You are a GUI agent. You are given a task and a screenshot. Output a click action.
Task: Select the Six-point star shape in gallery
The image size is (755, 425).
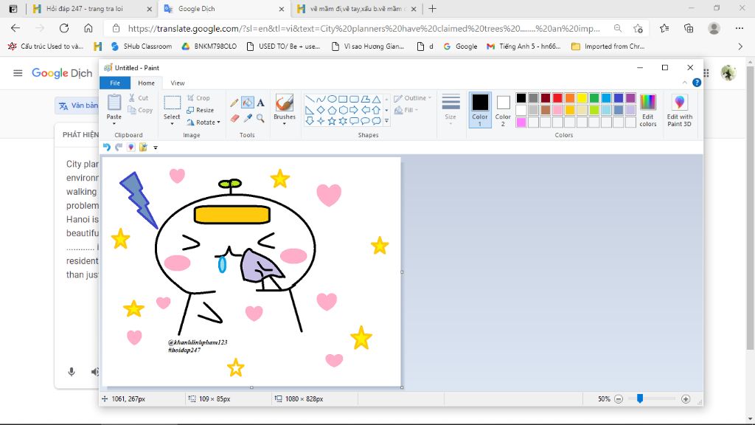click(x=343, y=121)
